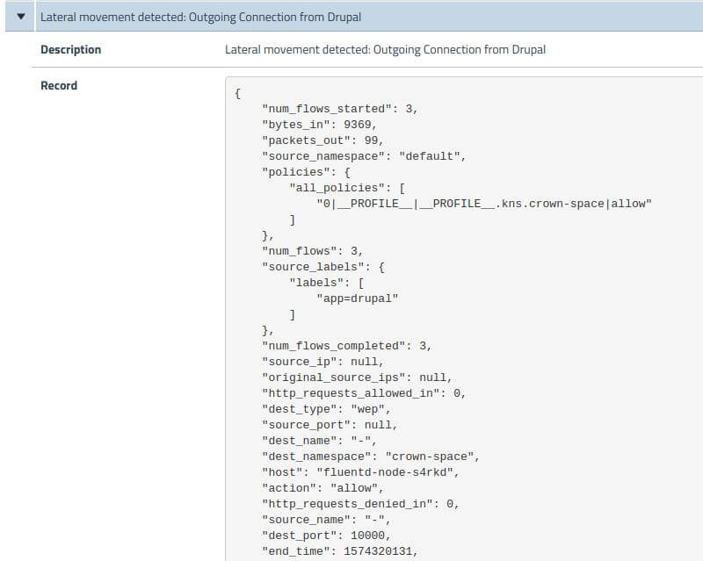Image resolution: width=703 pixels, height=561 pixels.
Task: Click the "source_port": null line
Action: [x=330, y=425]
